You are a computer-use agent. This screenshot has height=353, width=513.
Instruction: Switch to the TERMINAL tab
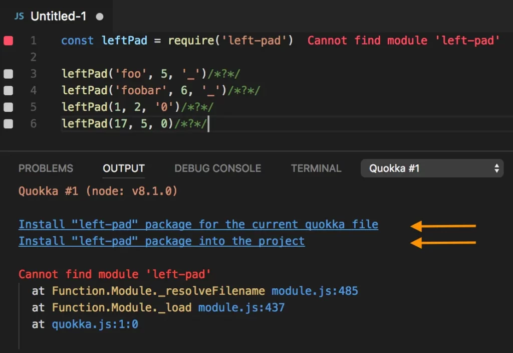pyautogui.click(x=316, y=168)
